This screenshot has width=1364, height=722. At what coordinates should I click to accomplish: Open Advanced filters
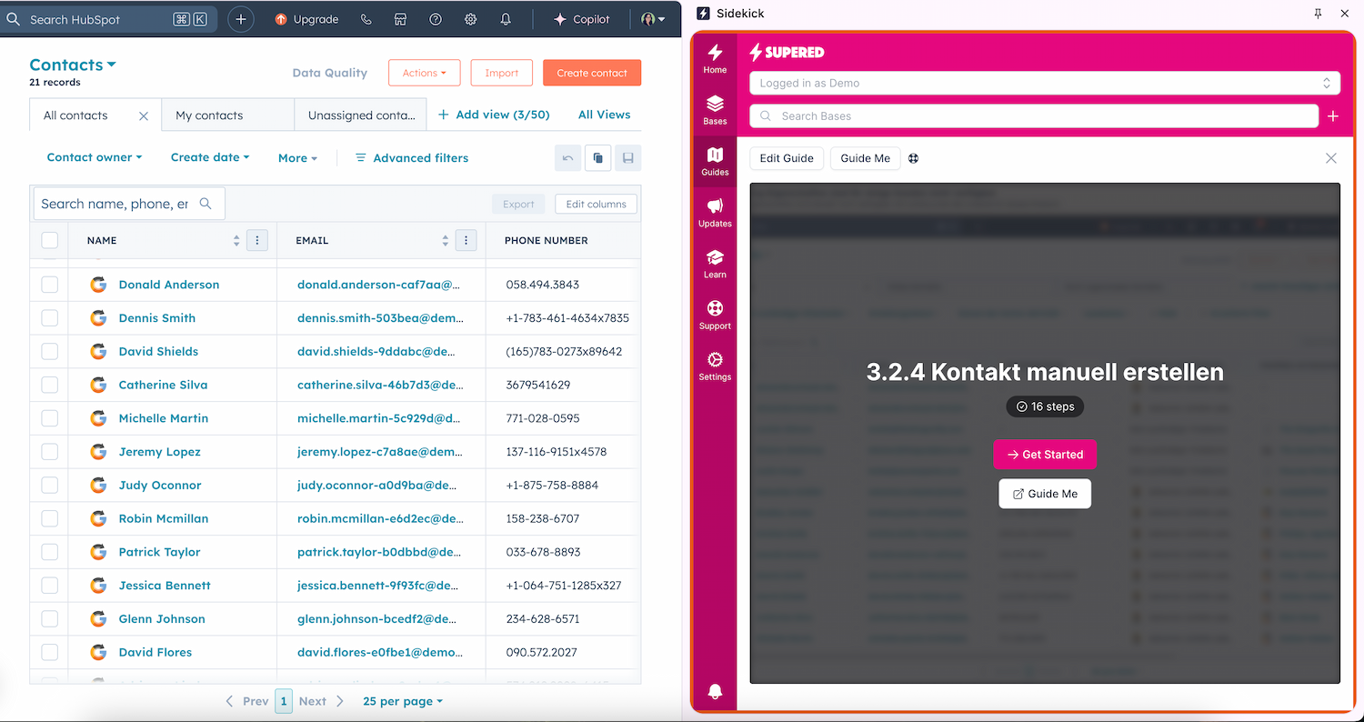pyautogui.click(x=412, y=158)
